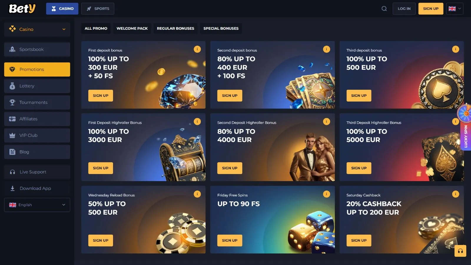Image resolution: width=471 pixels, height=265 pixels.
Task: Show info for Friday Free Spins
Action: coord(326,194)
